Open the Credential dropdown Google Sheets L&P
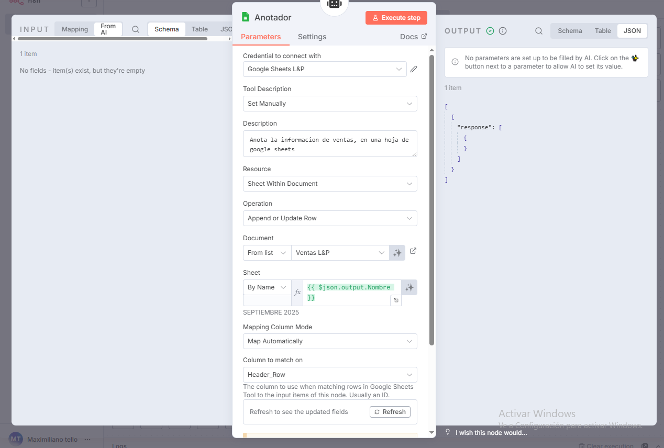This screenshot has width=664, height=448. [325, 69]
